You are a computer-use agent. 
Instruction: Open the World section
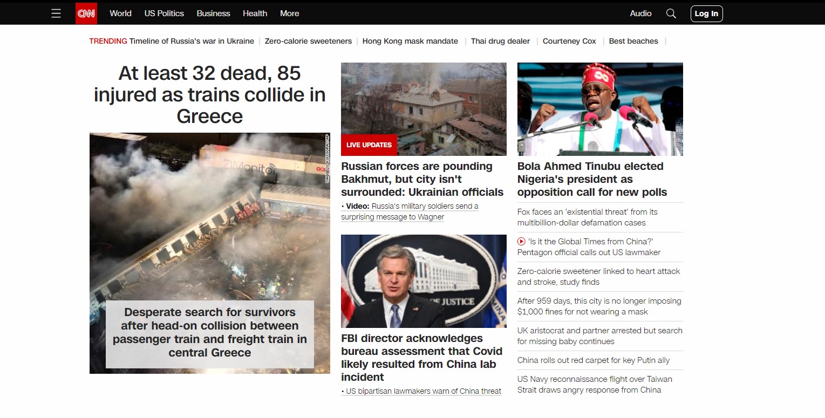point(120,13)
